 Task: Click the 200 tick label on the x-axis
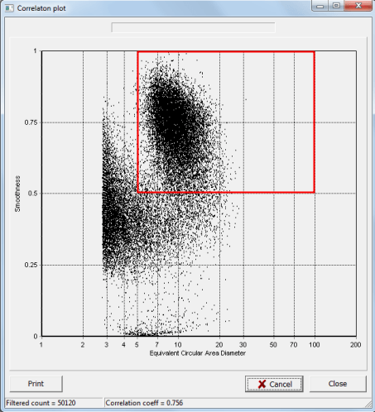point(356,345)
